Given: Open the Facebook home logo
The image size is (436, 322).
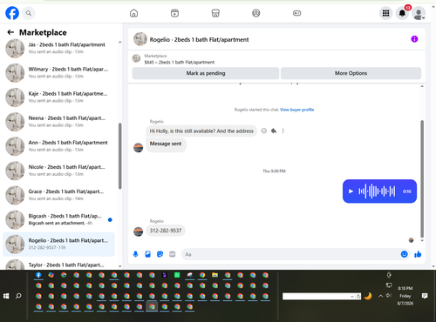Looking at the screenshot, I should (12, 13).
